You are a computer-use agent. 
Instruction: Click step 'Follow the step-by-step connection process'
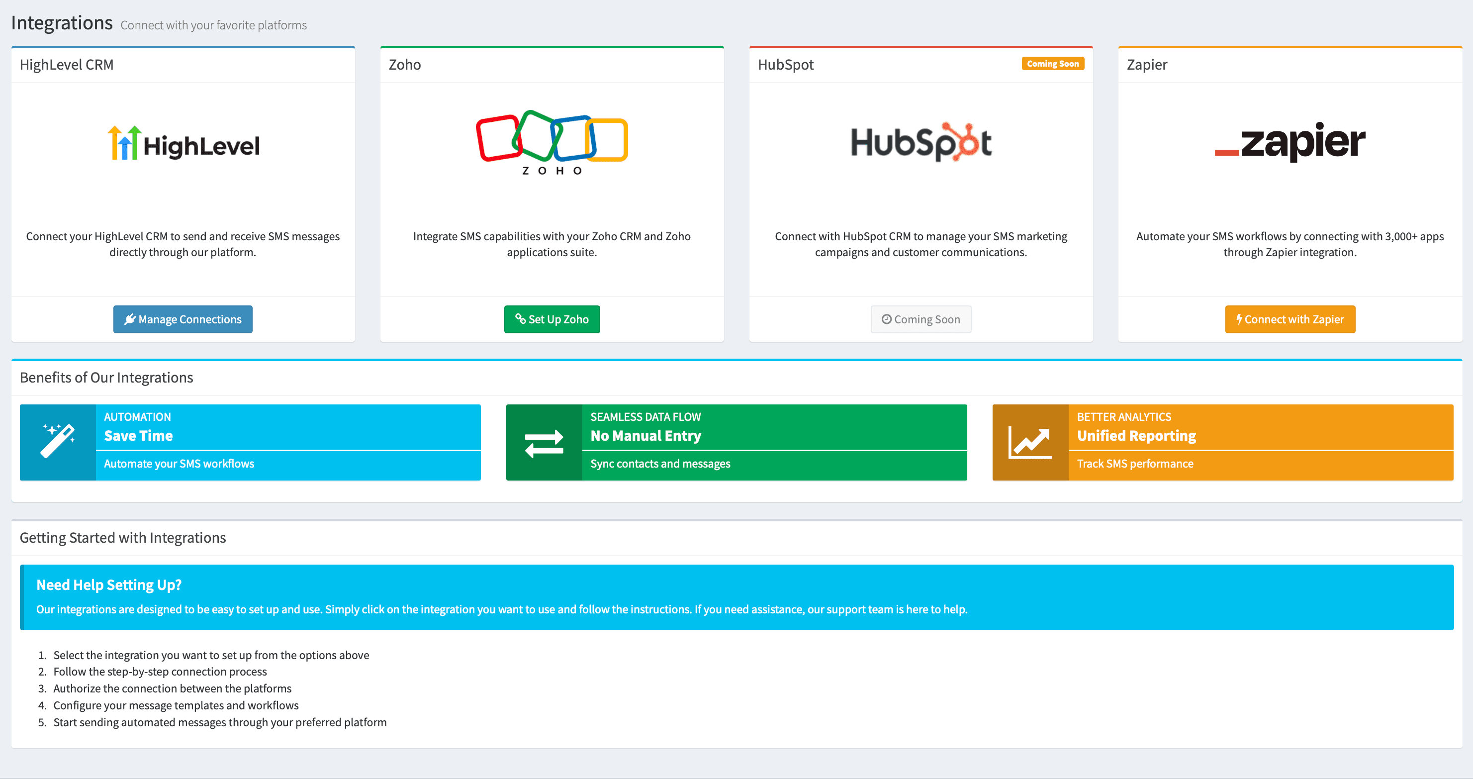[x=160, y=672]
